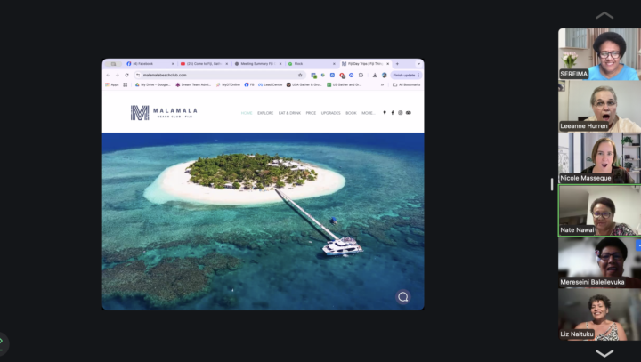Select Mereseini Baleilevuka's video tile
This screenshot has height=362, width=641.
click(x=599, y=262)
